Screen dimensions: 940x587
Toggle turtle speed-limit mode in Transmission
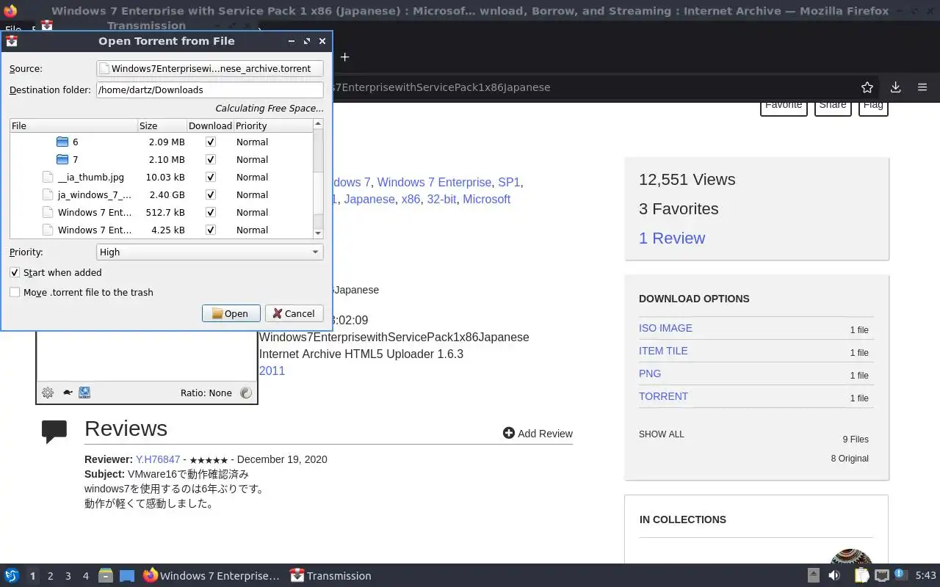tap(68, 393)
